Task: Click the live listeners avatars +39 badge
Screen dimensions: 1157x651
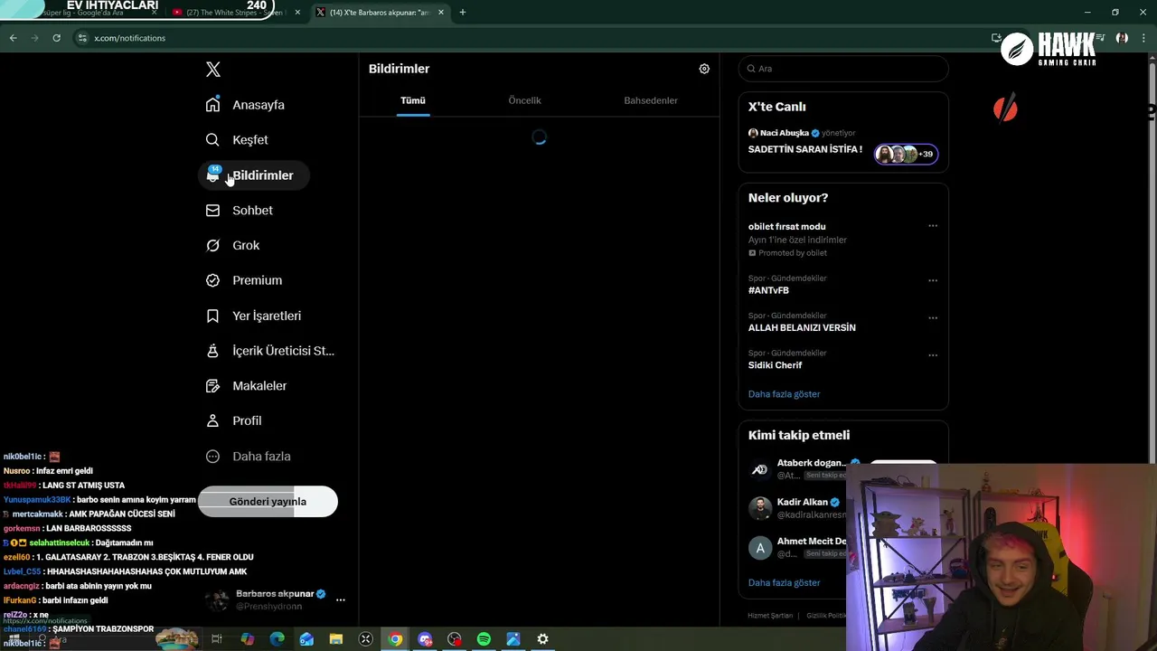Action: pyautogui.click(x=907, y=154)
